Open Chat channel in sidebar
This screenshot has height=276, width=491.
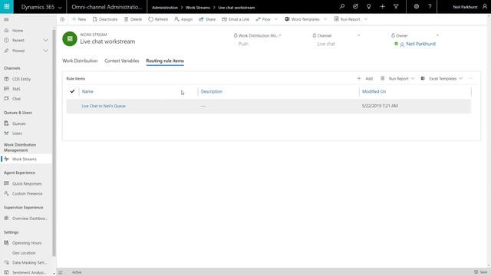(16, 99)
